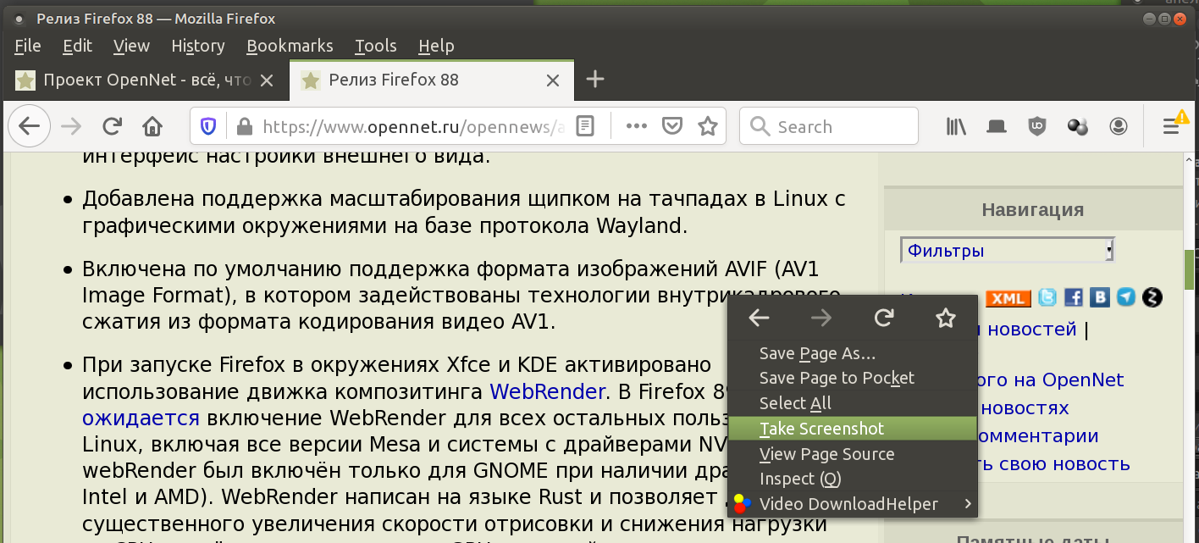Open the File menu
The height and width of the screenshot is (543, 1199).
tap(28, 46)
